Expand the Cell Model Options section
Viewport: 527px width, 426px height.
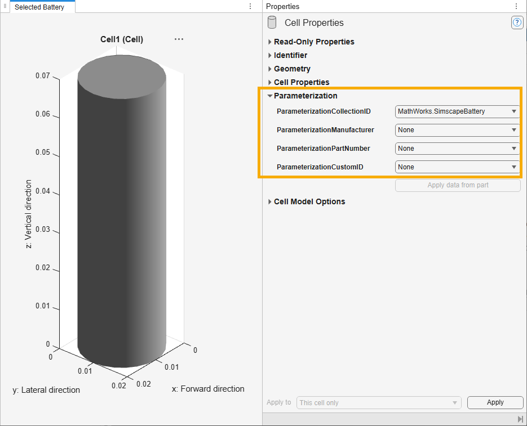(x=270, y=202)
